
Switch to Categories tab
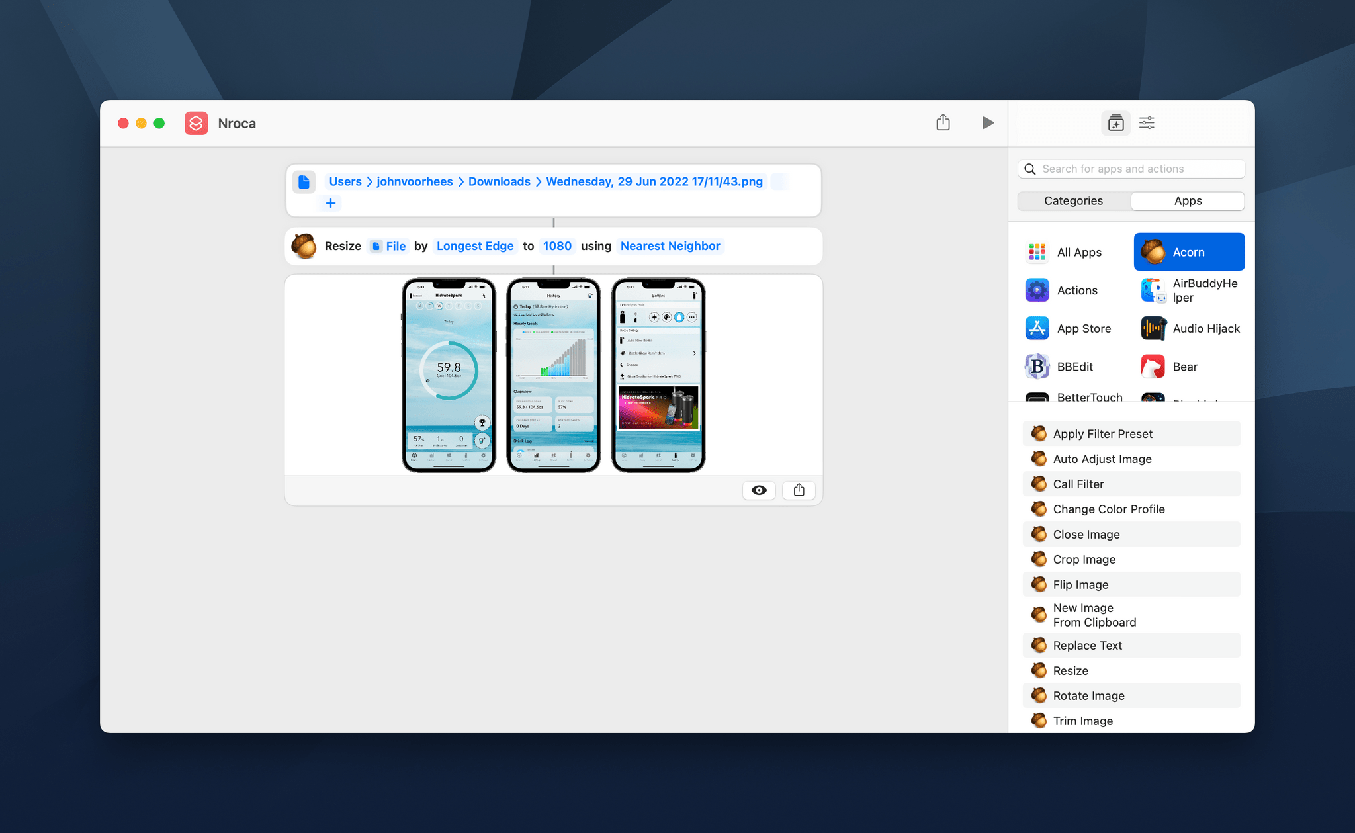[1072, 200]
